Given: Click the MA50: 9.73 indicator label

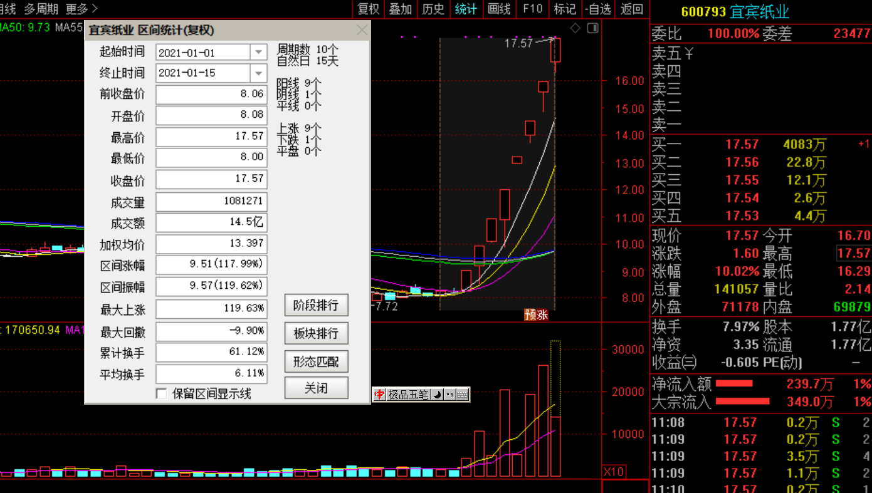Looking at the screenshot, I should (x=25, y=27).
